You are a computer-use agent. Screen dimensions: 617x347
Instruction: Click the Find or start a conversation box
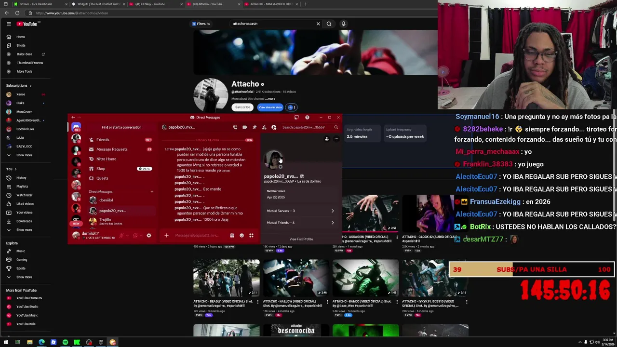(x=121, y=127)
